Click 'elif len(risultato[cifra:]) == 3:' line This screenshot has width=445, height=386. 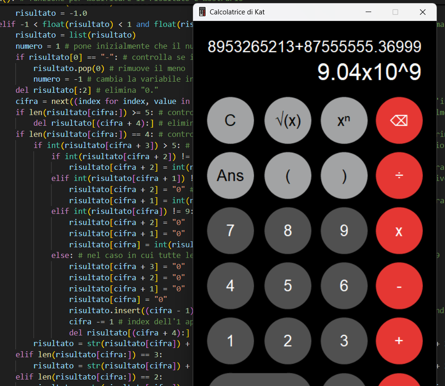[89, 355]
